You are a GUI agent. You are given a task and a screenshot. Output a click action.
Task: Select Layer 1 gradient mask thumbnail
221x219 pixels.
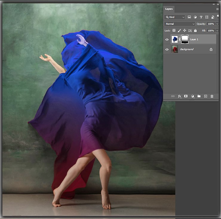click(x=185, y=39)
